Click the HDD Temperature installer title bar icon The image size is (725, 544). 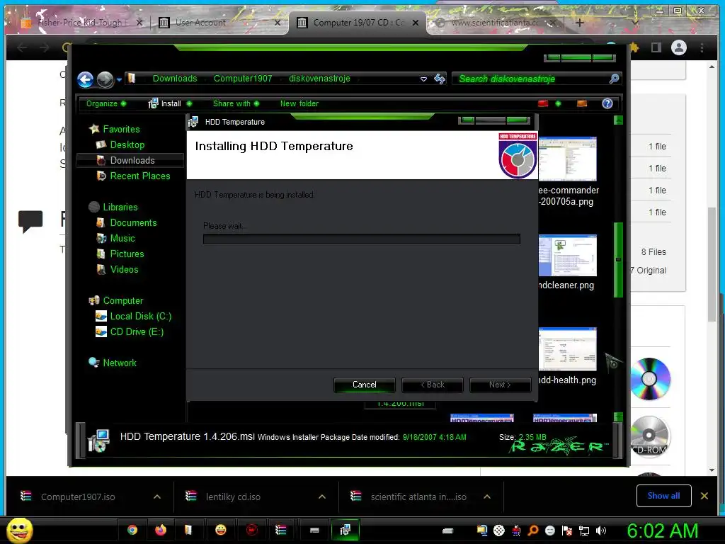click(x=193, y=122)
